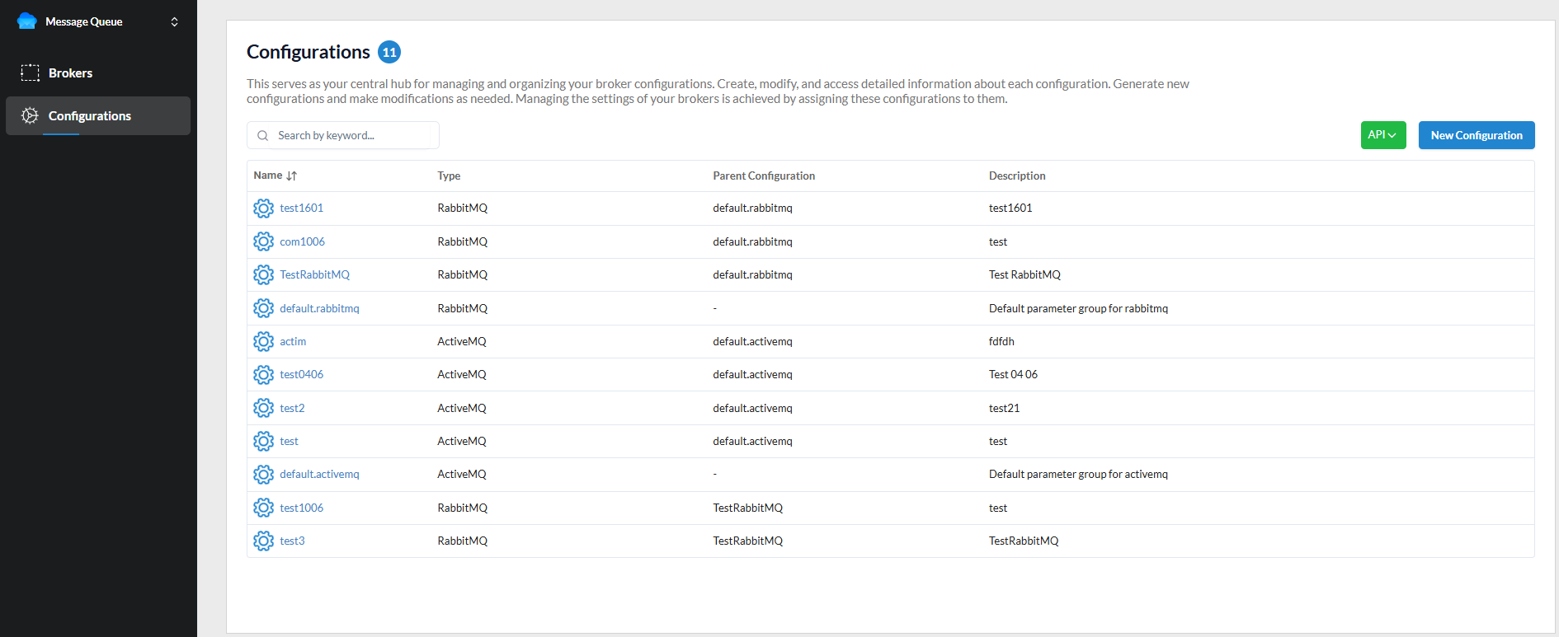Click the gear icon beside test1601
This screenshot has width=1559, height=637.
pyautogui.click(x=263, y=208)
